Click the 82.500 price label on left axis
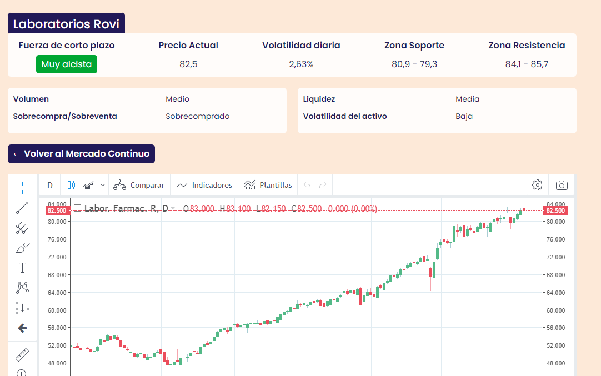Image resolution: width=601 pixels, height=376 pixels. tap(57, 211)
